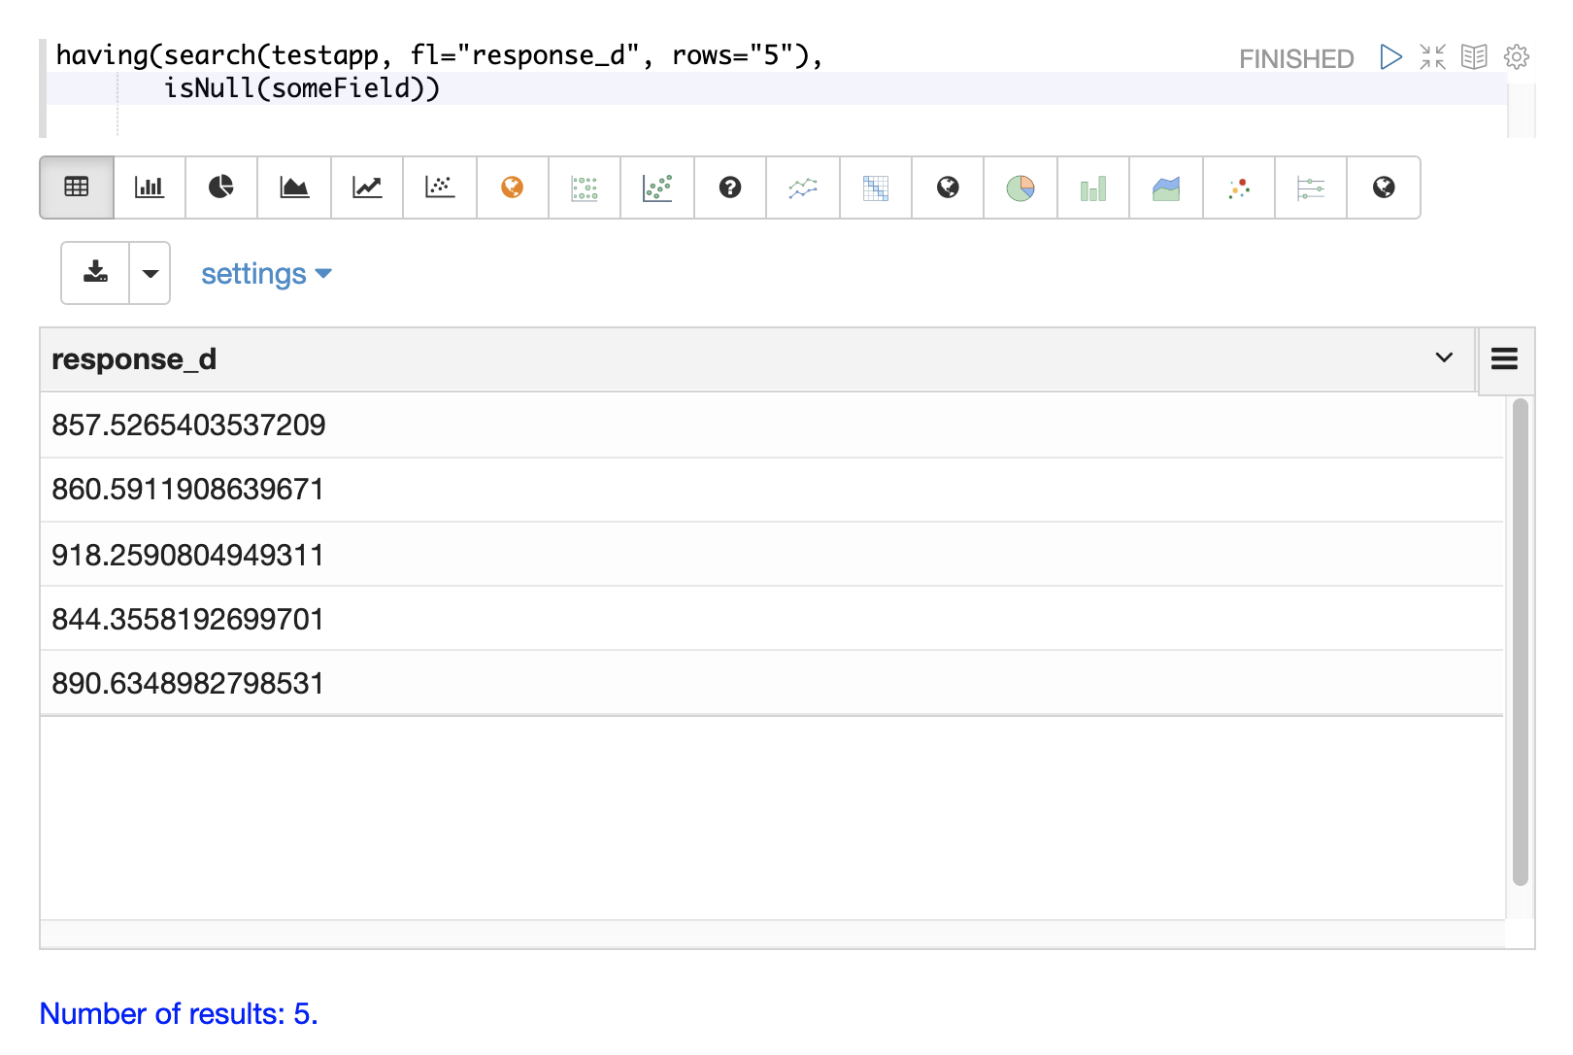Open paragraph settings gear icon

[1516, 57]
